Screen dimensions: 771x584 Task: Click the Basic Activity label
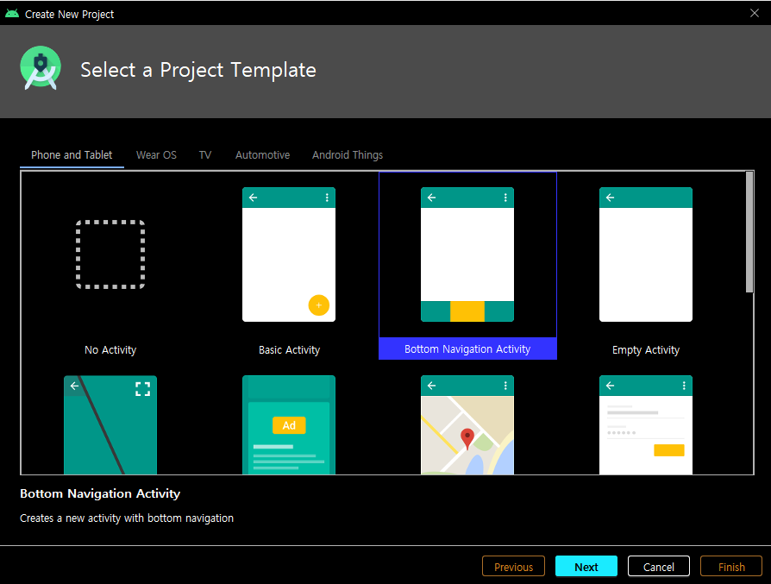[289, 350]
